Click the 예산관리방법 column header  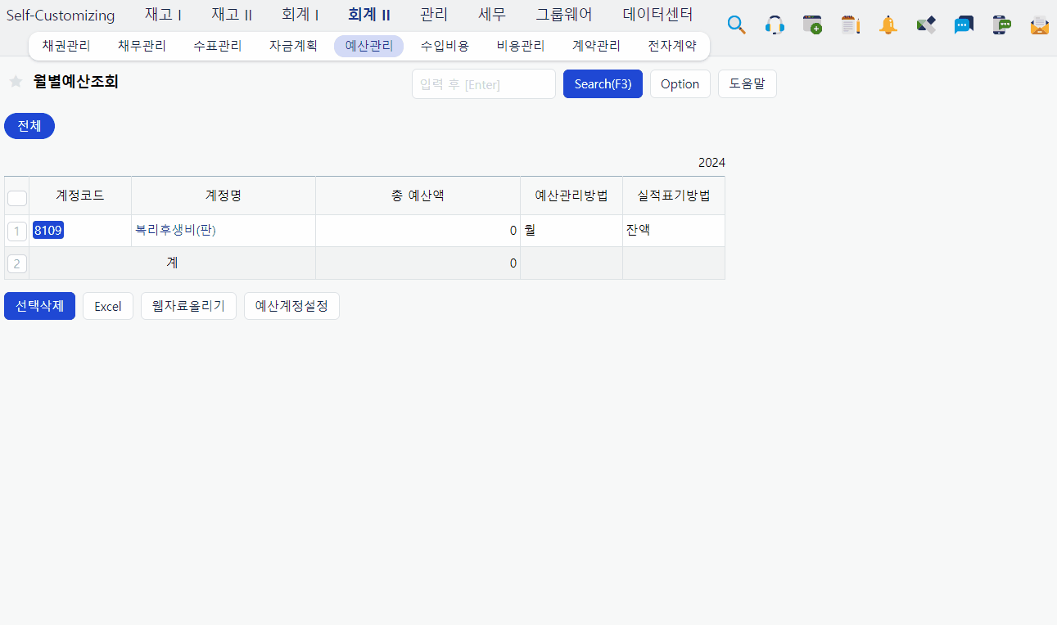[x=571, y=196]
